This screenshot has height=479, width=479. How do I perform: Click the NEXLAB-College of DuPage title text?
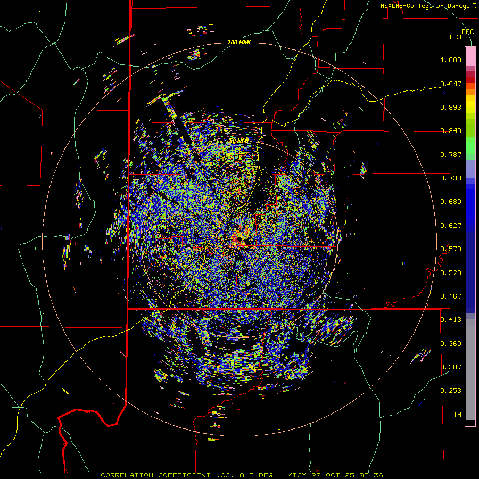[428, 6]
